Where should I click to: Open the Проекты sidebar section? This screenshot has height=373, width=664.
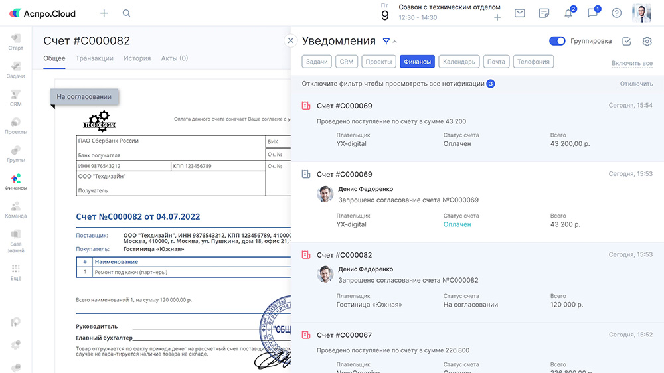pyautogui.click(x=16, y=125)
